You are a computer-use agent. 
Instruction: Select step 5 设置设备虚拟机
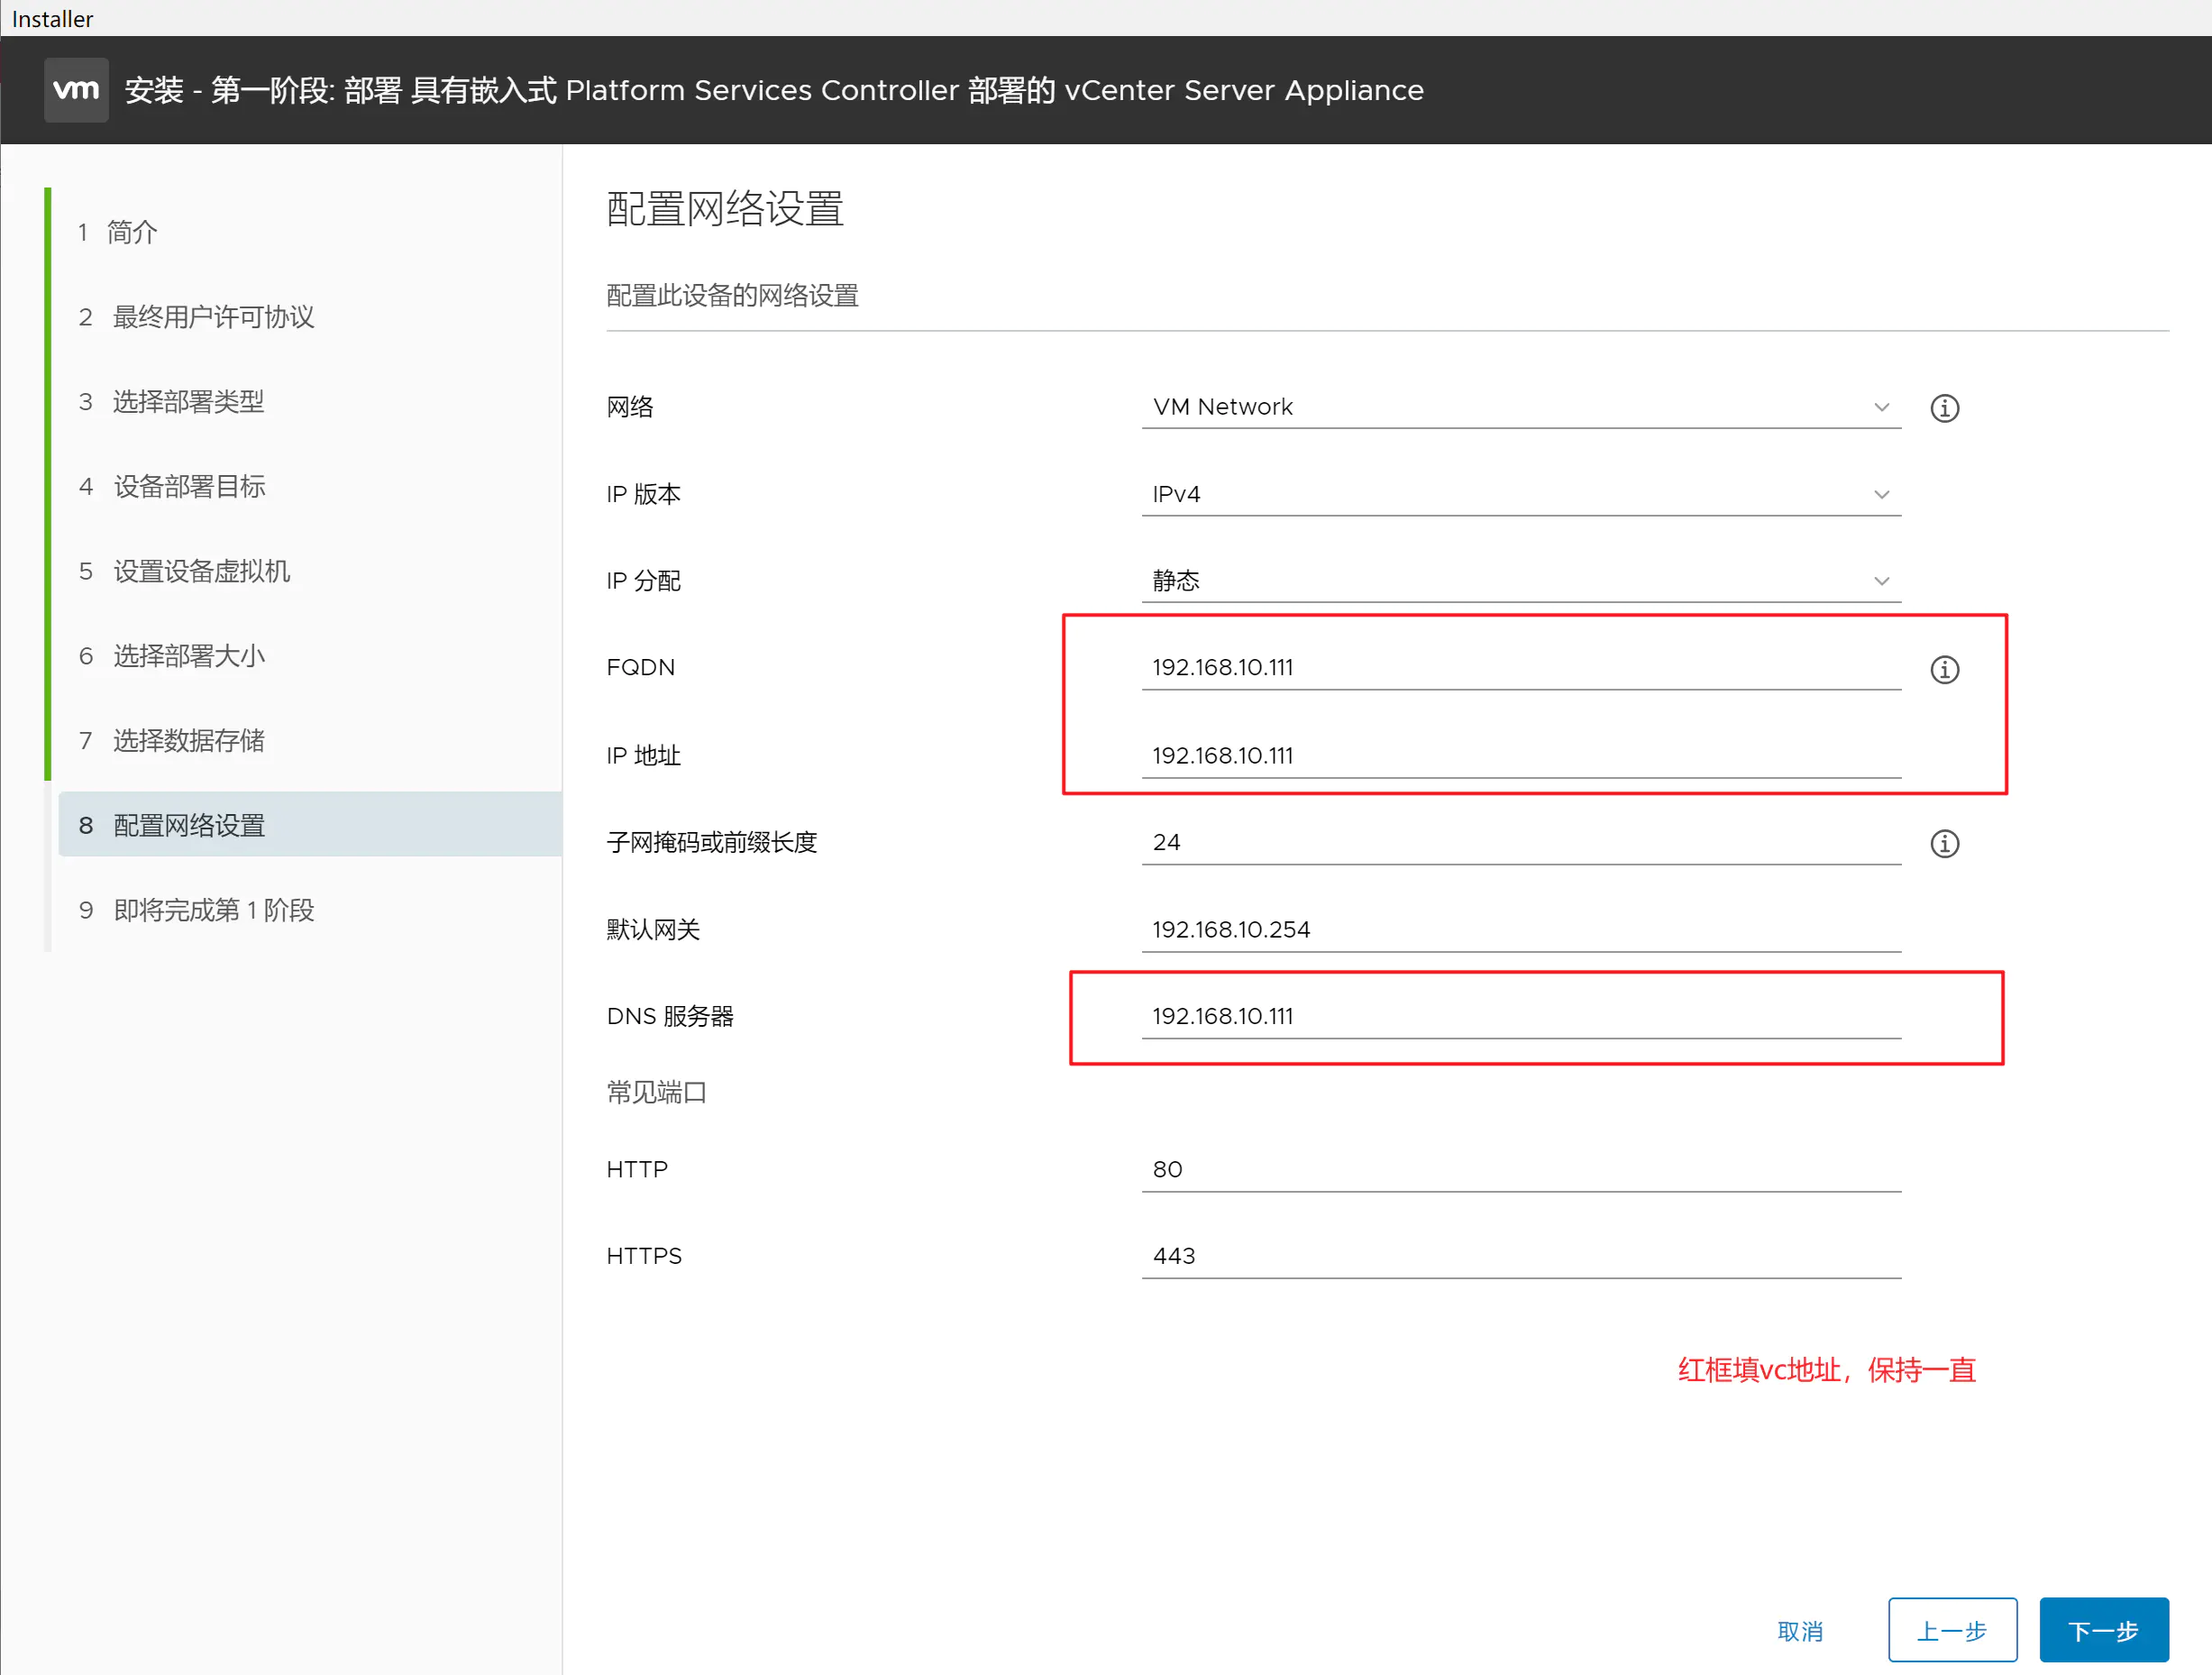pos(184,571)
